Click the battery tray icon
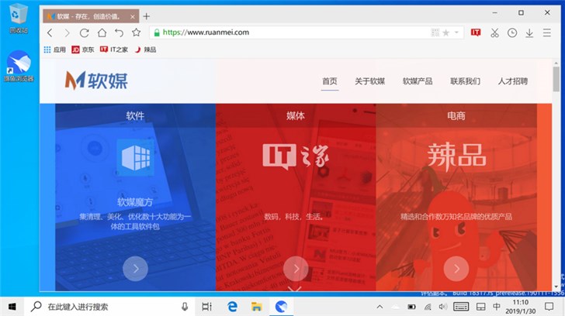 pos(411,307)
